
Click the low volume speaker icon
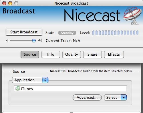tap(7, 41)
